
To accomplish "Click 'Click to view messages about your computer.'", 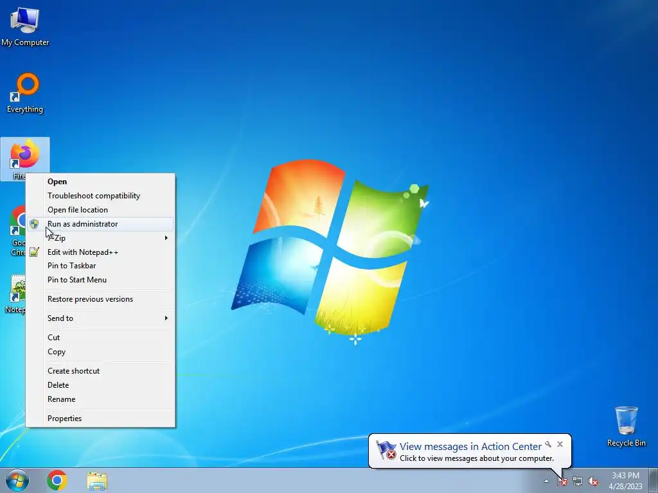I will tap(477, 458).
